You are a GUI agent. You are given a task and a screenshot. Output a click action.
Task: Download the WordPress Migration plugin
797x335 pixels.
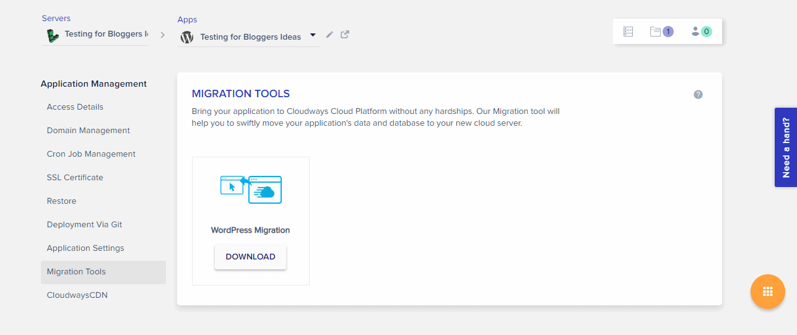click(250, 257)
